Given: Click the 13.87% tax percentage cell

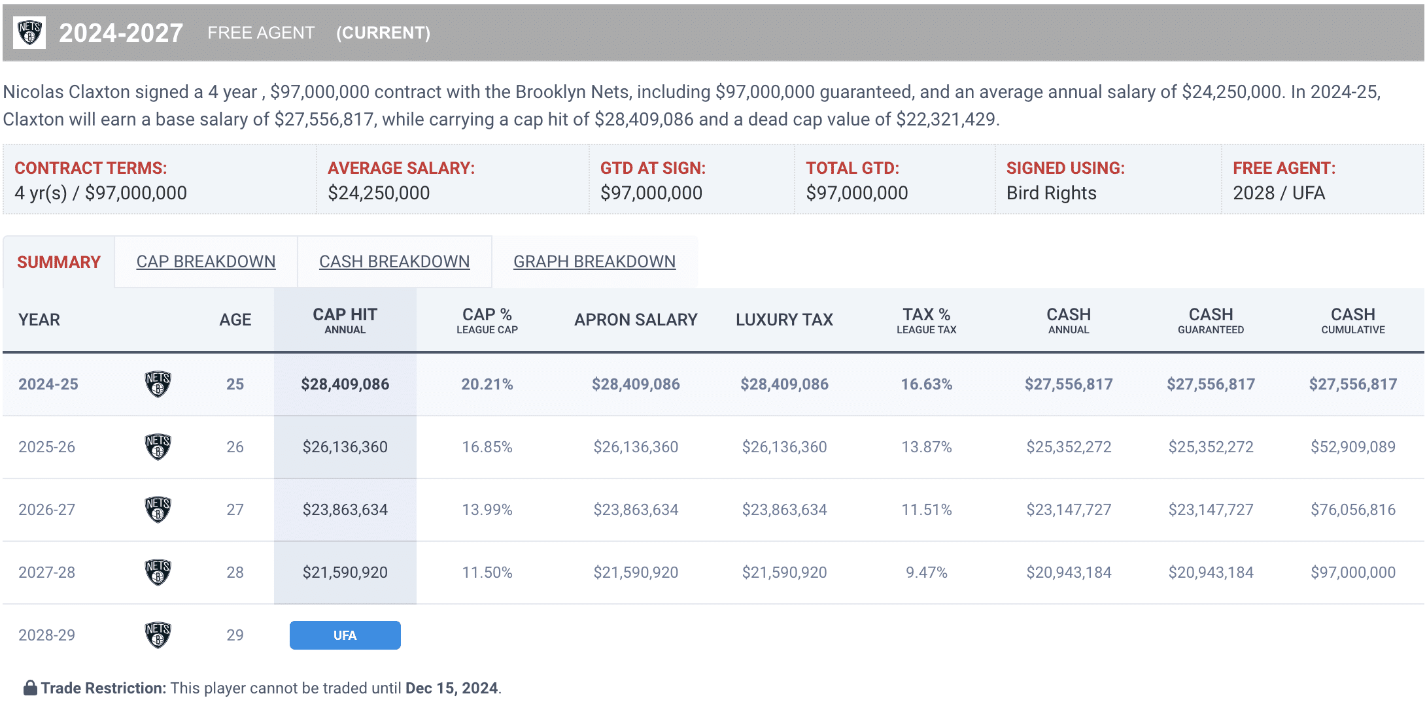Looking at the screenshot, I should (927, 447).
